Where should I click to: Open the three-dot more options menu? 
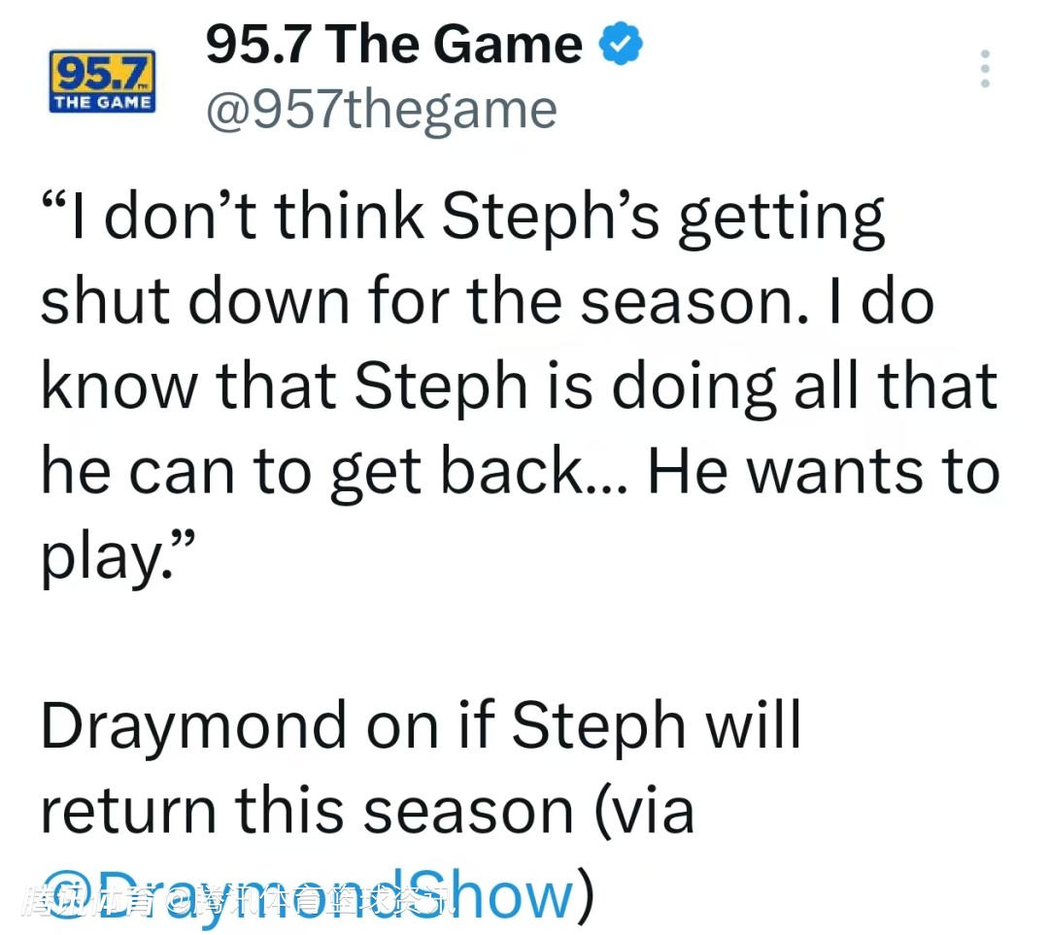click(x=984, y=69)
